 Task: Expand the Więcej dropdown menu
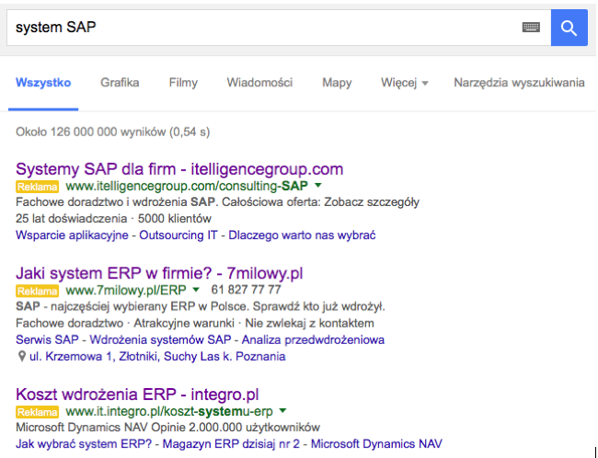pos(405,83)
